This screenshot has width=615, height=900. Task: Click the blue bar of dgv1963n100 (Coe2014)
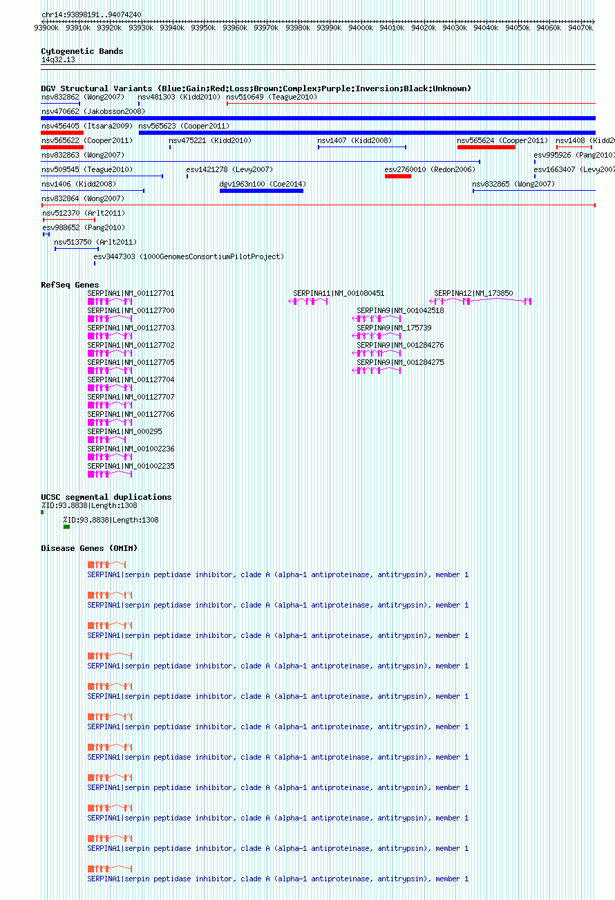click(x=261, y=190)
